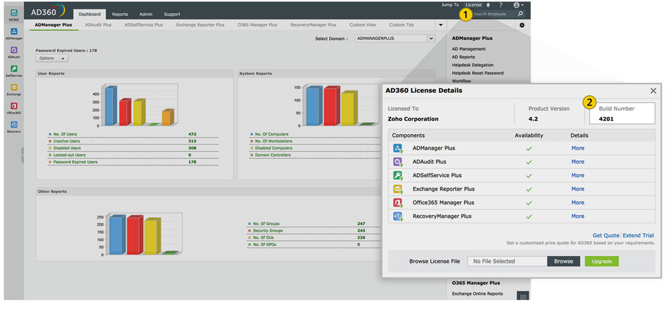Image resolution: width=668 pixels, height=312 pixels.
Task: Click More for Exchange Reporter Plus
Action: (x=578, y=189)
